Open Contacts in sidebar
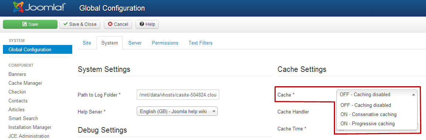Screen dimensions: 426x140 (18, 101)
